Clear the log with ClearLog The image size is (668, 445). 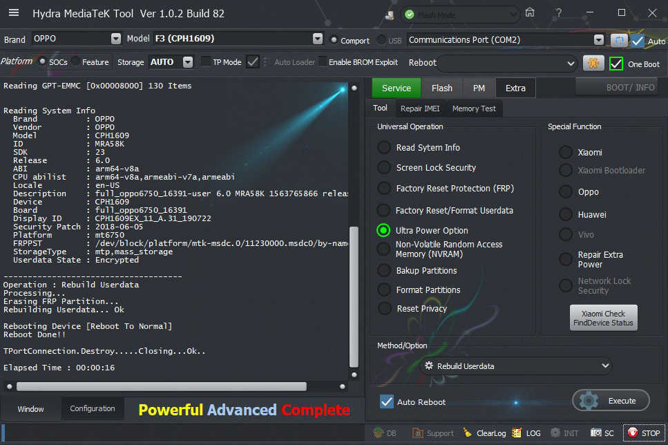[485, 433]
